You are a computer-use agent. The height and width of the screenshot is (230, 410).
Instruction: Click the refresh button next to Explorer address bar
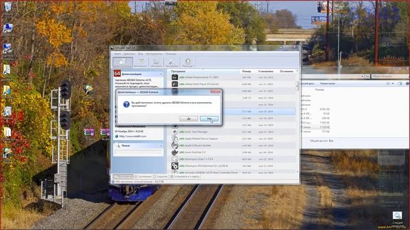(367, 76)
